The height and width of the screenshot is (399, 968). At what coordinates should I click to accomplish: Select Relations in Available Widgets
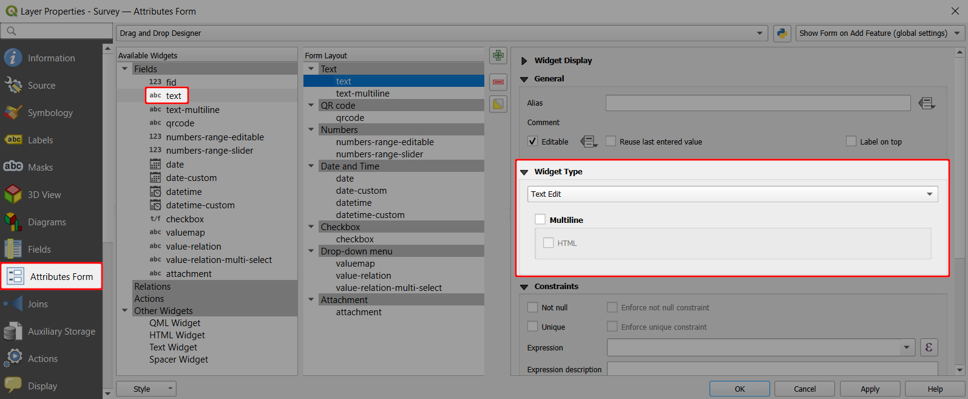pyautogui.click(x=152, y=287)
